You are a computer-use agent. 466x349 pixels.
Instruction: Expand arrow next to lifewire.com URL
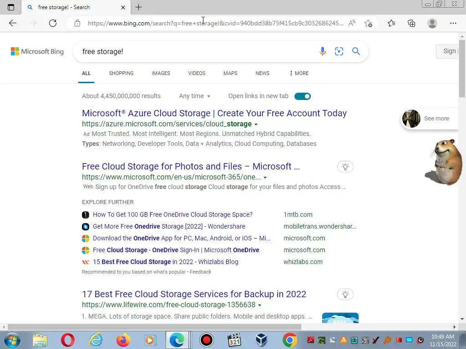point(260,305)
